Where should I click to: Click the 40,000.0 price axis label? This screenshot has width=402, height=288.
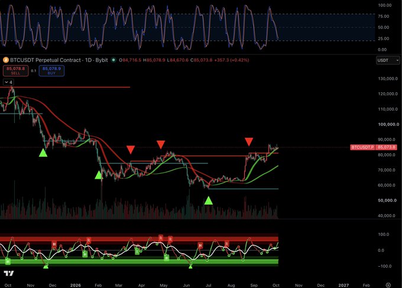(387, 216)
